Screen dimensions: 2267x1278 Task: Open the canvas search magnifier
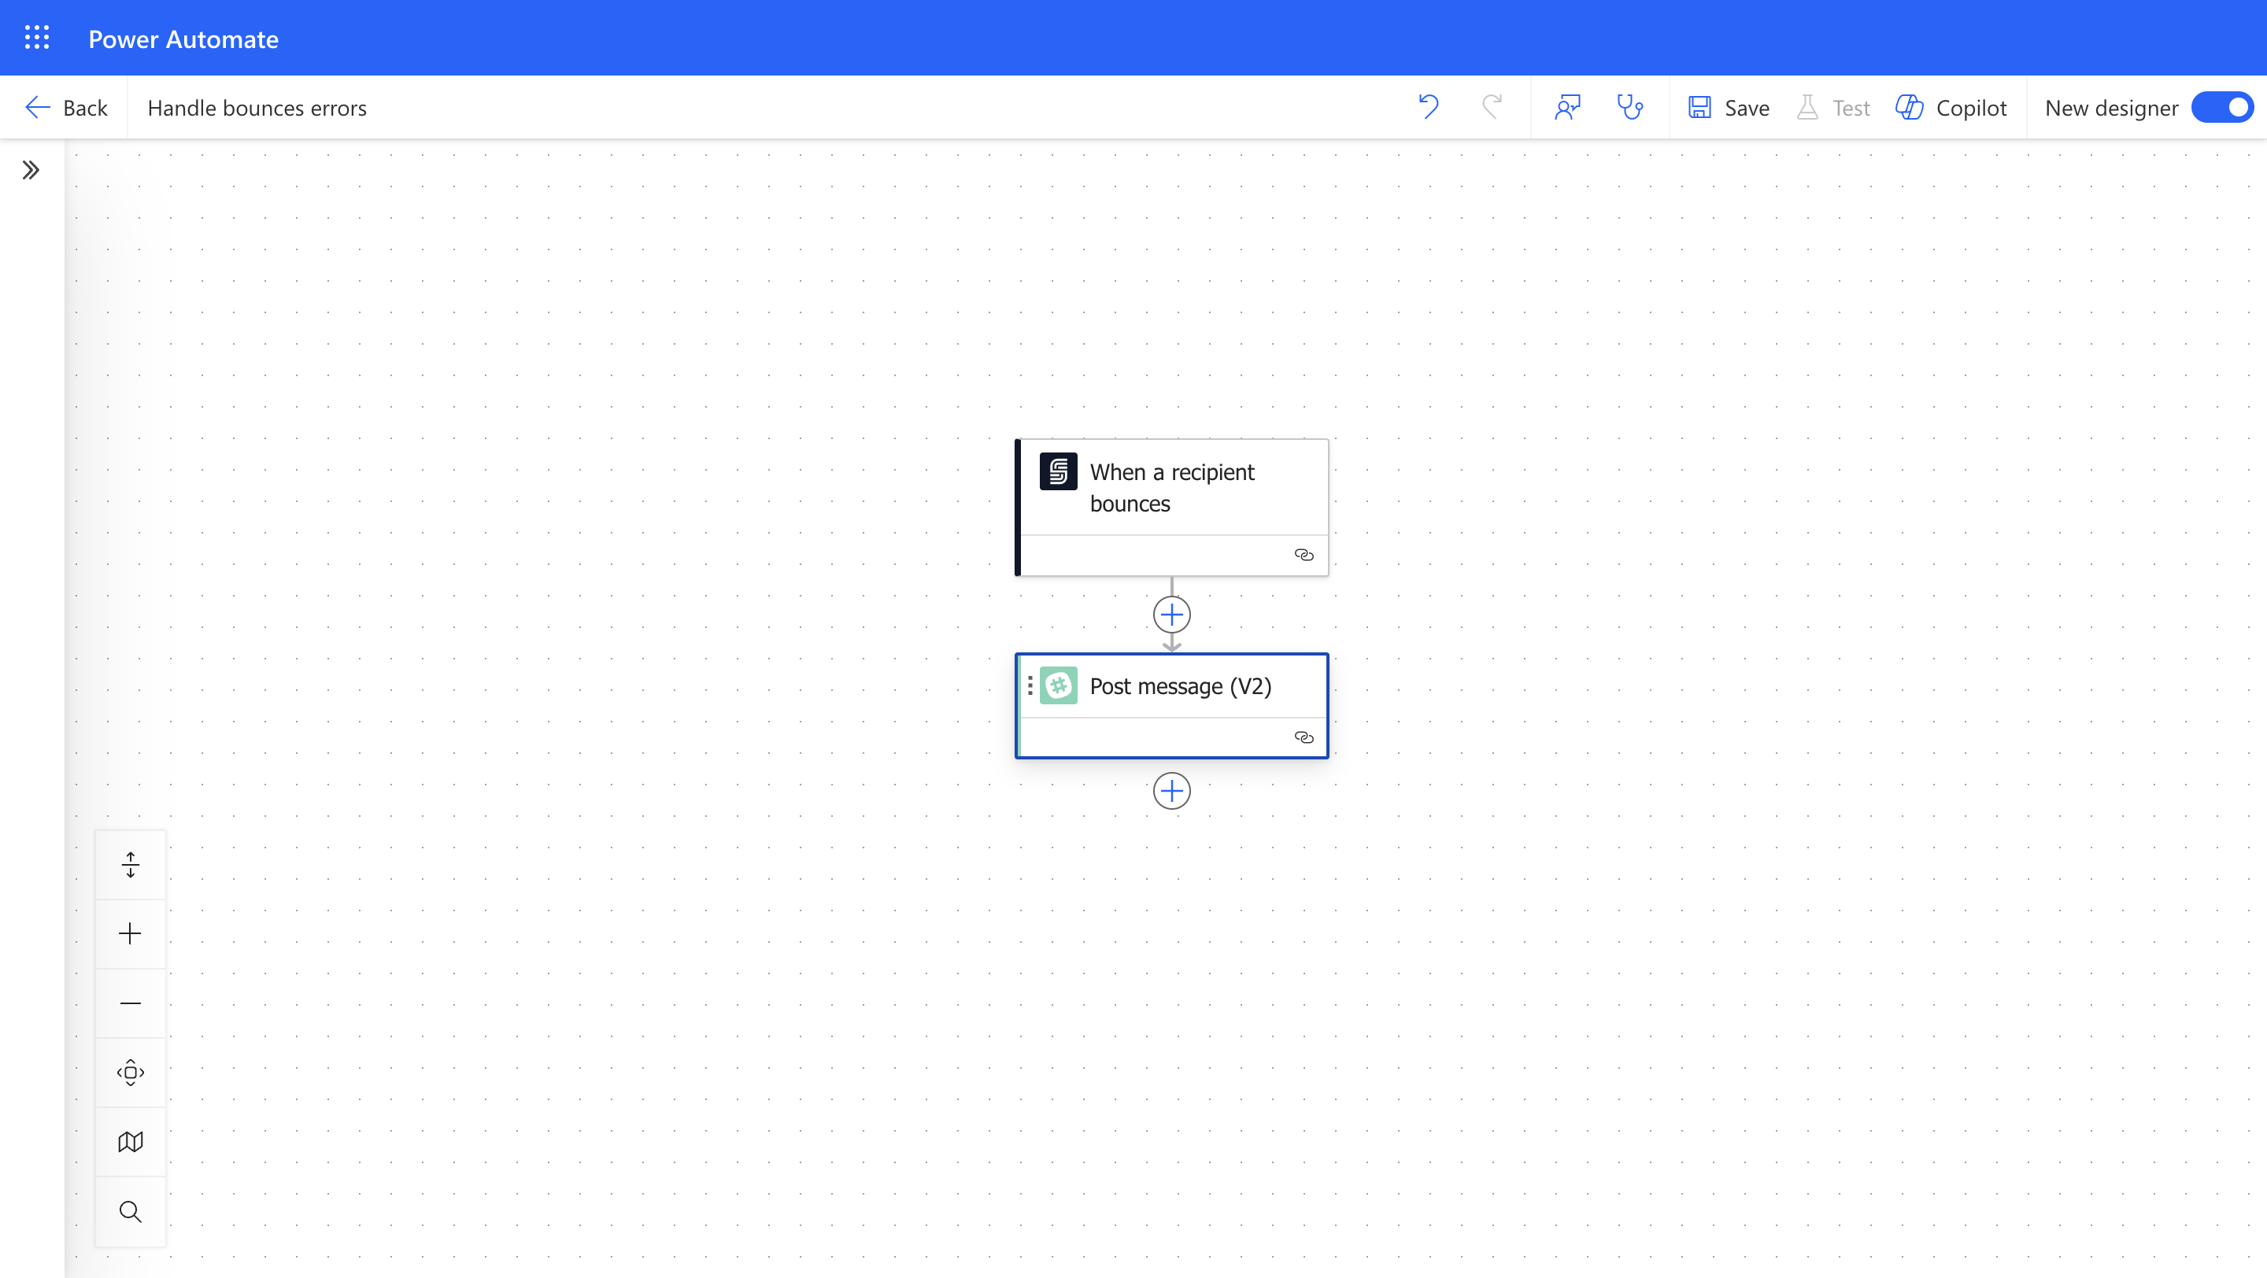[130, 1211]
